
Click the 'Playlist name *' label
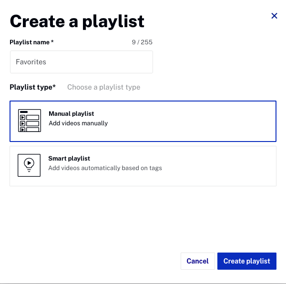(x=31, y=42)
